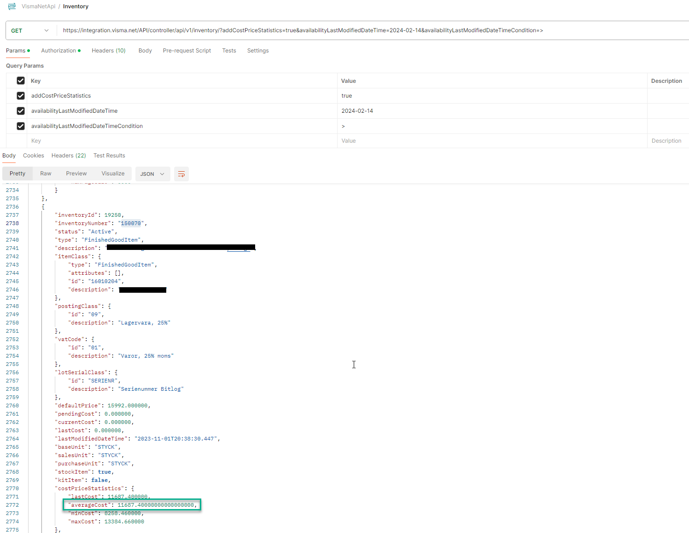Open the Test Results tab

pos(109,156)
